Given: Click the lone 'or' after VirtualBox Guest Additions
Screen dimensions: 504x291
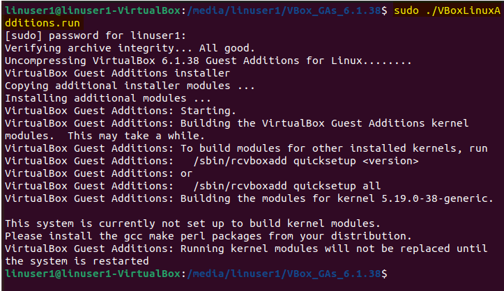Looking at the screenshot, I should click(x=186, y=173).
